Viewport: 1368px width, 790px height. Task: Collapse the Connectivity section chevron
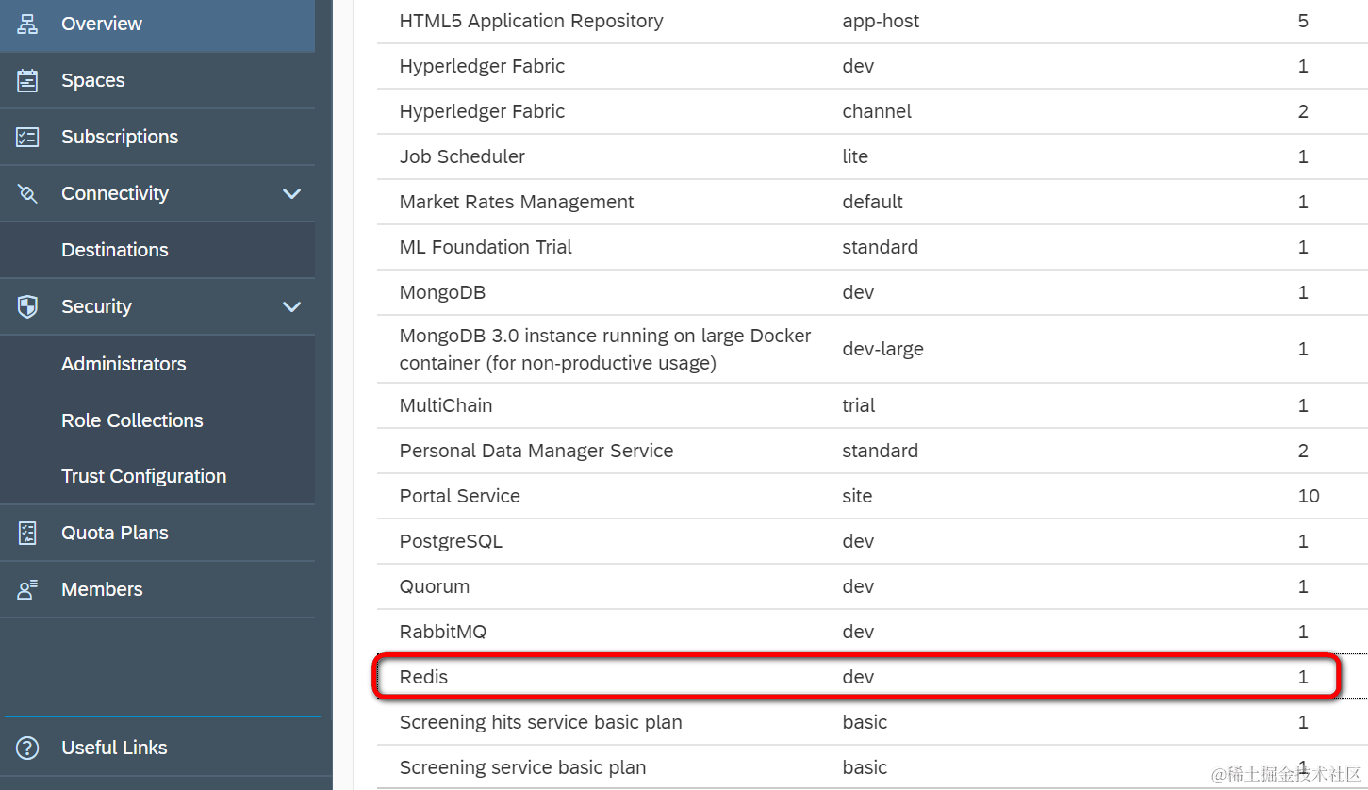[x=292, y=194]
